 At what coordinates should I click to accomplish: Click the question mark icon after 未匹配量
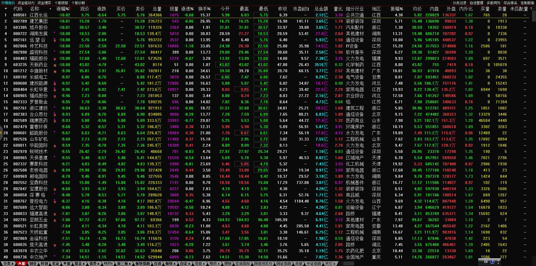(531, 9)
